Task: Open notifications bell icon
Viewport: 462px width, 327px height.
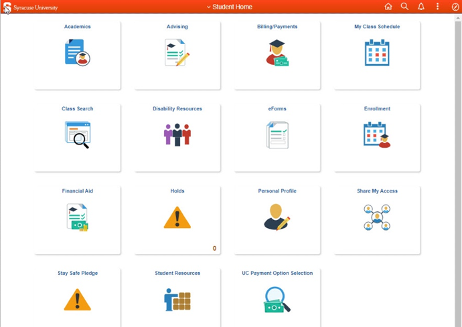Action: [x=421, y=7]
